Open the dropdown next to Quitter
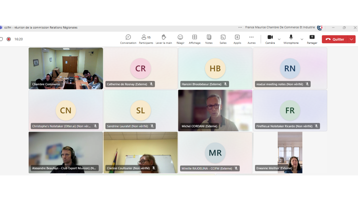 pos(351,39)
